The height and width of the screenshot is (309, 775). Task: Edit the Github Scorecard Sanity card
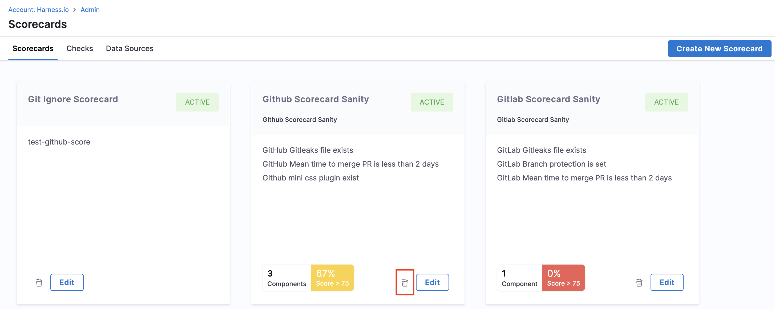point(432,282)
